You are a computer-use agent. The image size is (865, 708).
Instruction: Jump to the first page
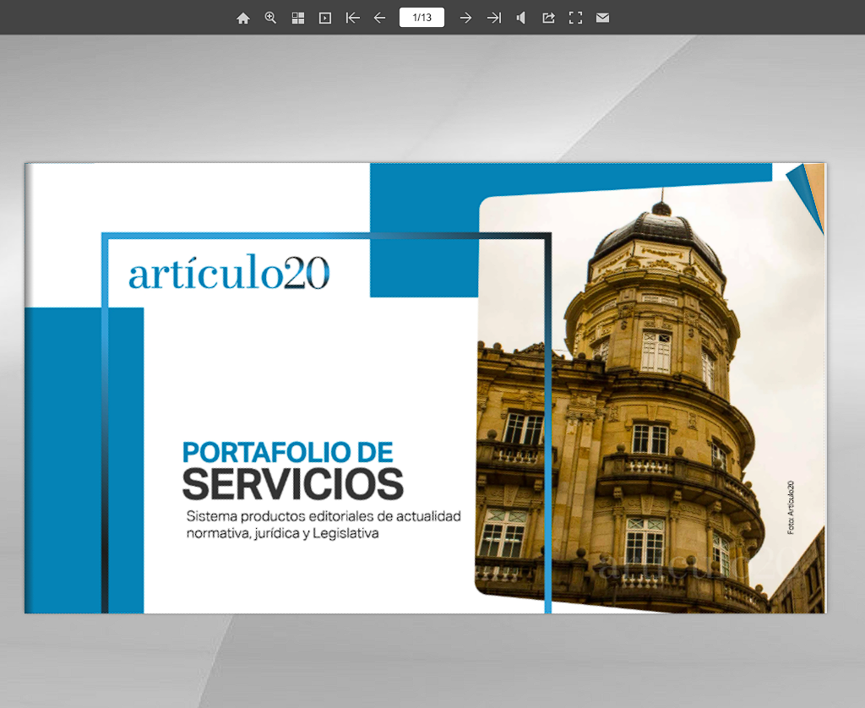pos(352,19)
